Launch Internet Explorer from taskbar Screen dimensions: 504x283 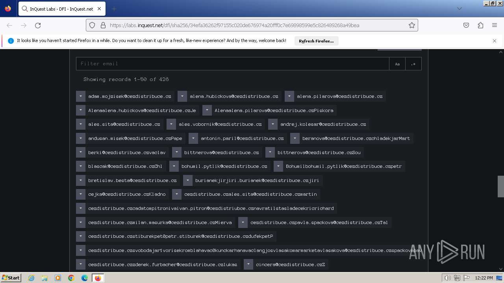coord(31,278)
